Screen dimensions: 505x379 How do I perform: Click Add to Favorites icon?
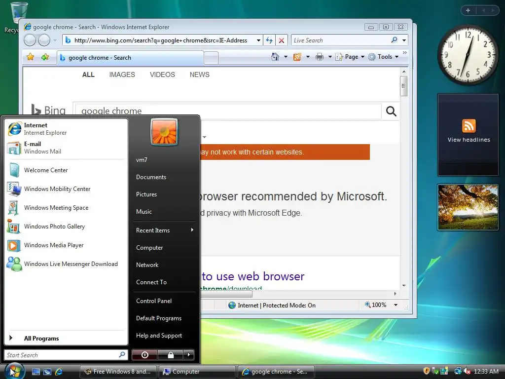pyautogui.click(x=45, y=57)
